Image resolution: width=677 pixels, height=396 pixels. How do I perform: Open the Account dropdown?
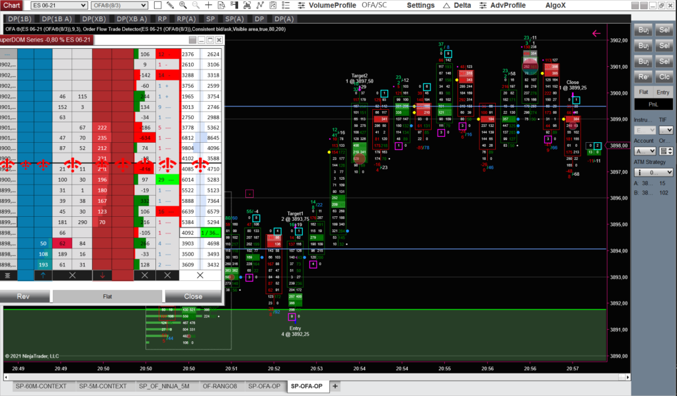click(x=645, y=151)
